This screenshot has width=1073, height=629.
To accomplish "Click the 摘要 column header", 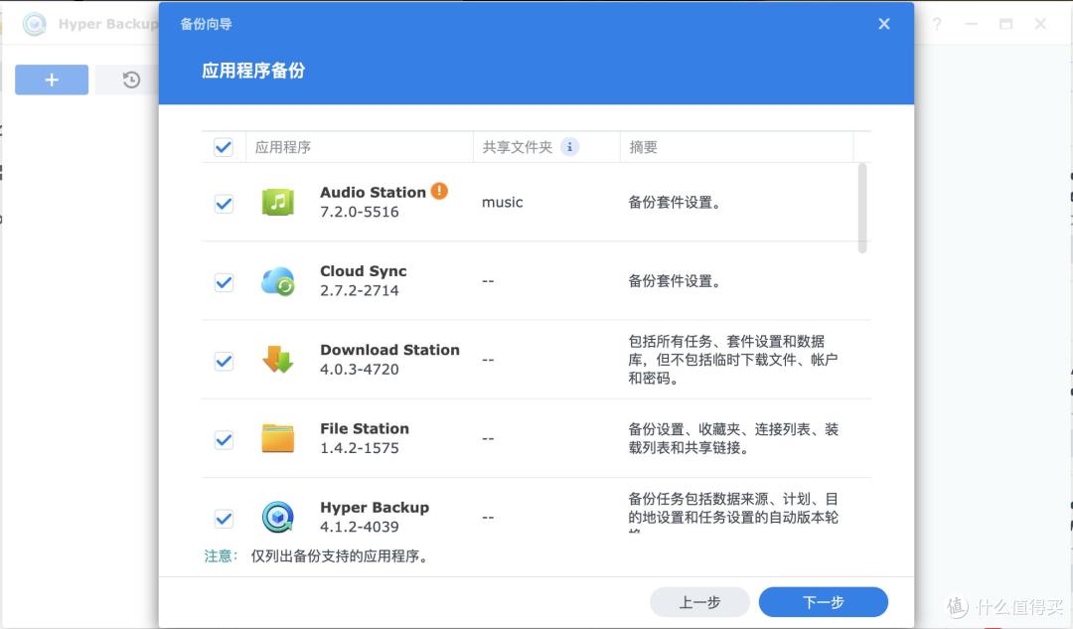I will coord(736,147).
